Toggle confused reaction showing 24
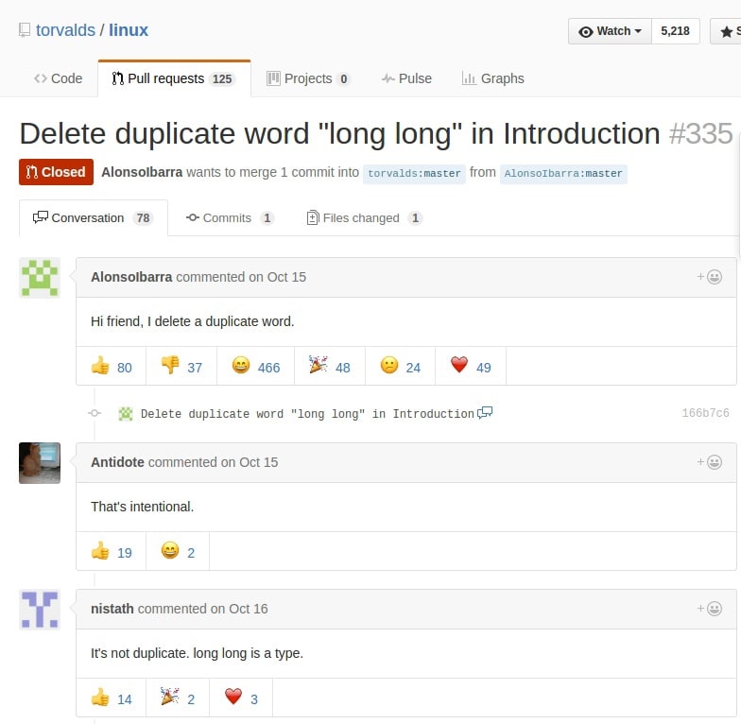This screenshot has width=741, height=724. click(x=400, y=367)
